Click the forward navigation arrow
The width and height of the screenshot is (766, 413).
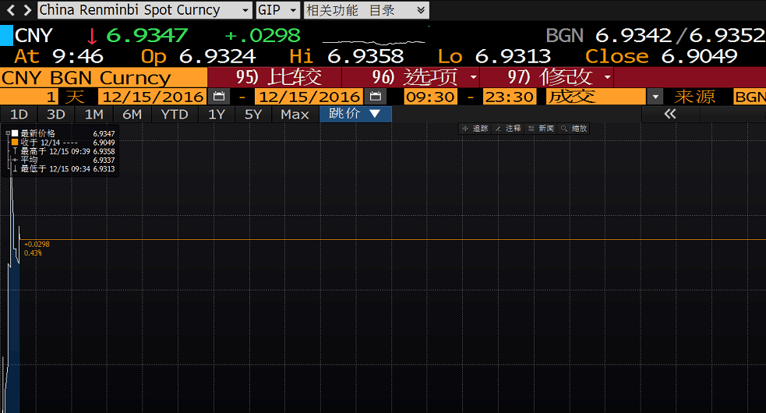[x=26, y=10]
